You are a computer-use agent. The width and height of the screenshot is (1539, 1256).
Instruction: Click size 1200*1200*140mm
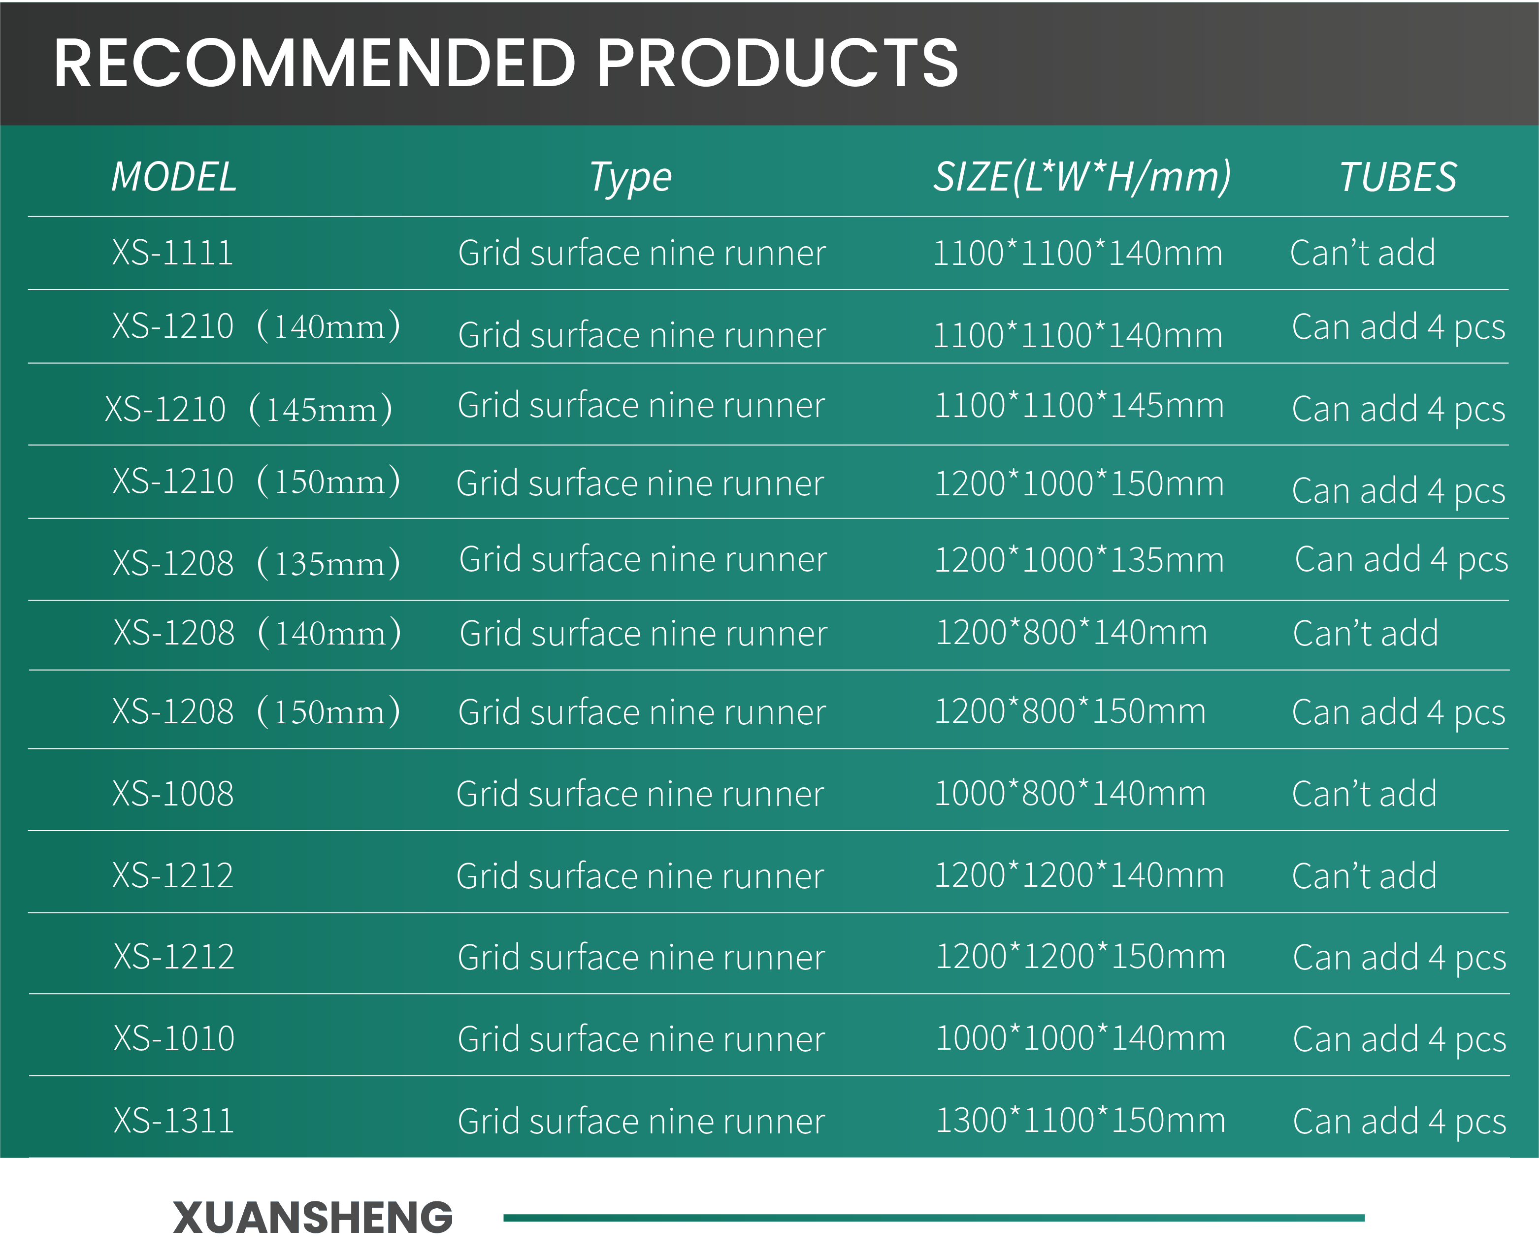1079,875
